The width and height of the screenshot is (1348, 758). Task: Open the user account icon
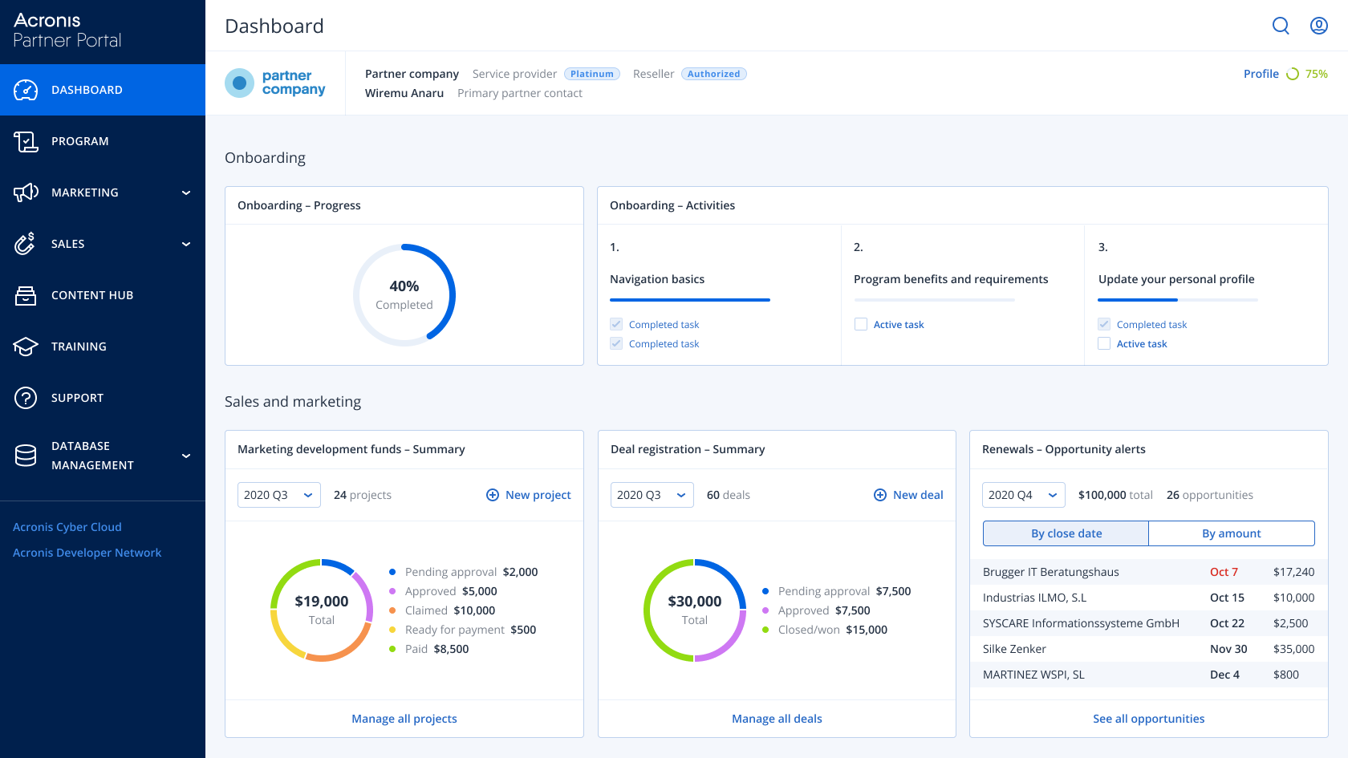pyautogui.click(x=1318, y=26)
